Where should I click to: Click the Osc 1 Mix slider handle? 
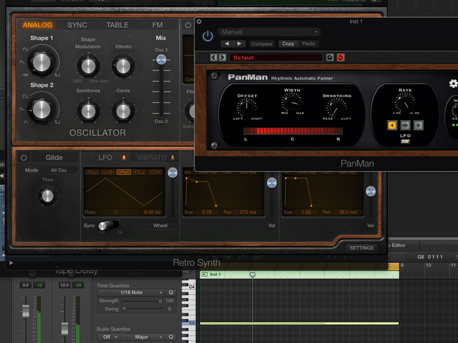pos(161,60)
